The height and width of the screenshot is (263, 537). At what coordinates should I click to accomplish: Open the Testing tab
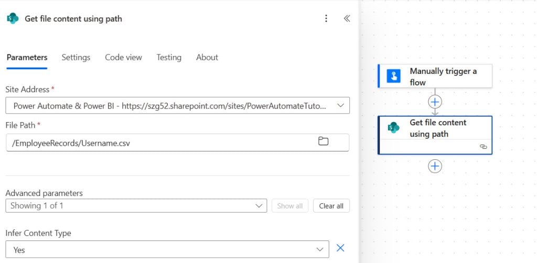[x=169, y=58]
